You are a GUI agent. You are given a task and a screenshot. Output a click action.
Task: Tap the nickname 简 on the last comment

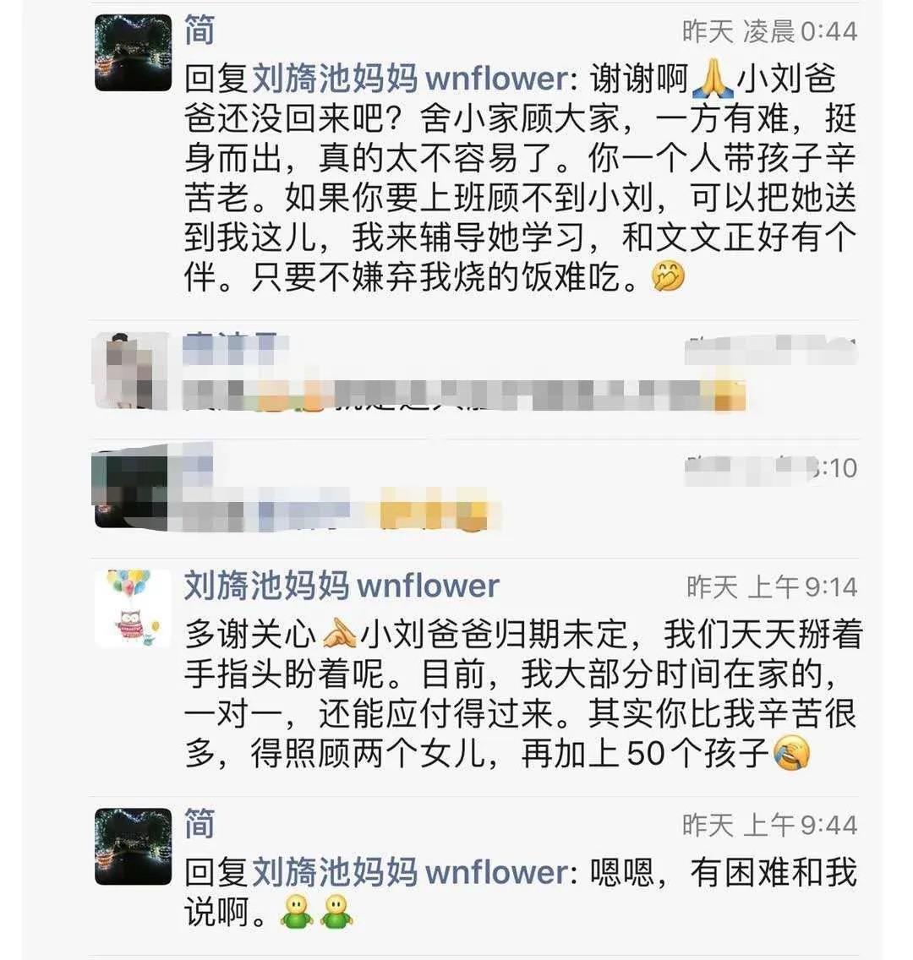pos(200,824)
